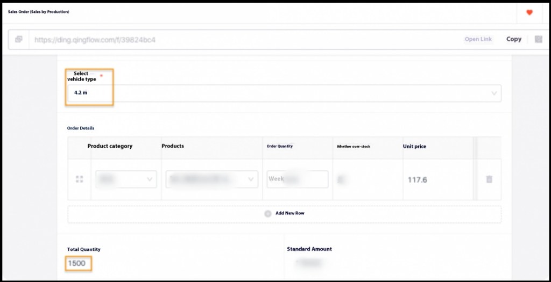Click the link icon left of the URL
The image size is (551, 282).
(19, 39)
